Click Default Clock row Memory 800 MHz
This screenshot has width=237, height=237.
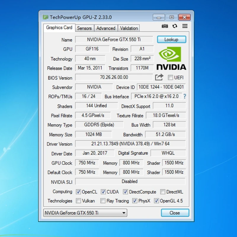[x=131, y=172]
